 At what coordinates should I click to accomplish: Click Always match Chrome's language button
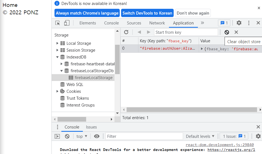[87, 13]
